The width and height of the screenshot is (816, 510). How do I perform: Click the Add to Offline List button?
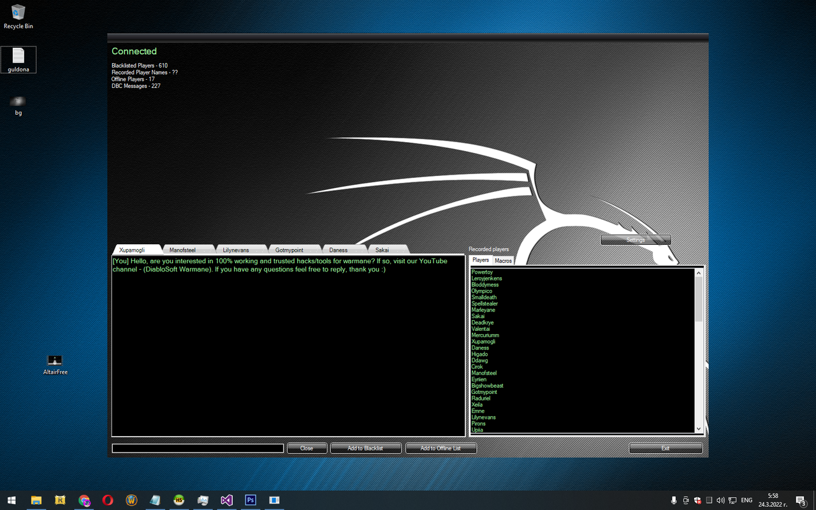(441, 448)
